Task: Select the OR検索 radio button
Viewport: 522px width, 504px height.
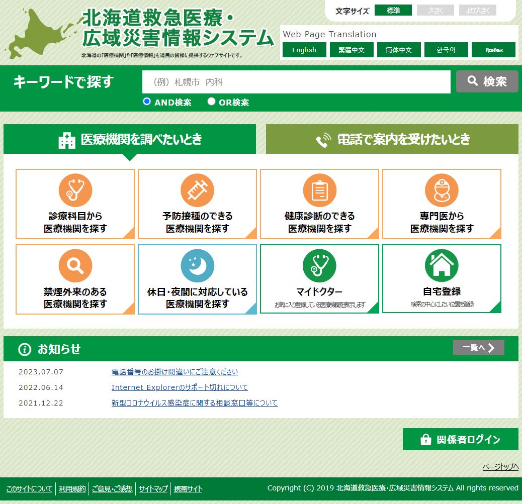Action: (x=211, y=102)
